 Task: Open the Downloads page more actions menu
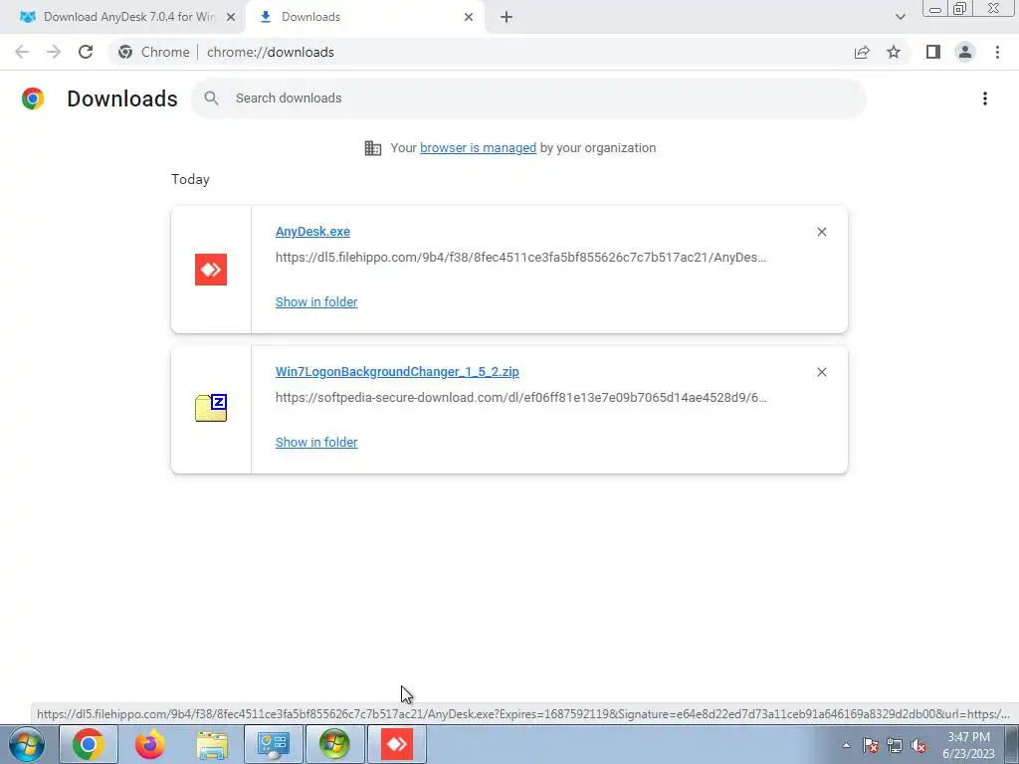pos(985,98)
